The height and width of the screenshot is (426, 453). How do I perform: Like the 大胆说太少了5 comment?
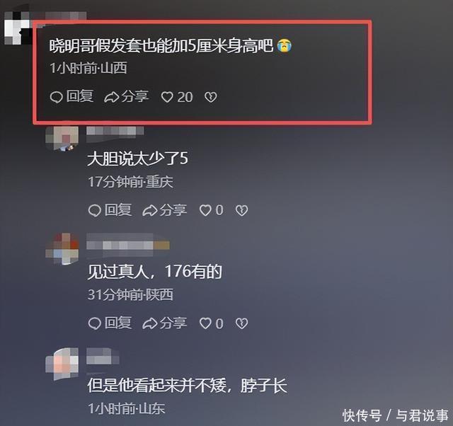pos(205,210)
